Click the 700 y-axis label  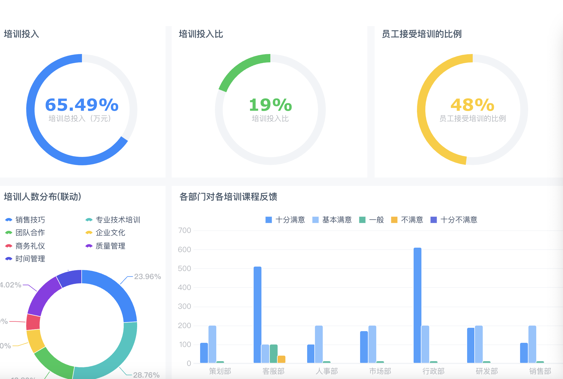pos(185,230)
